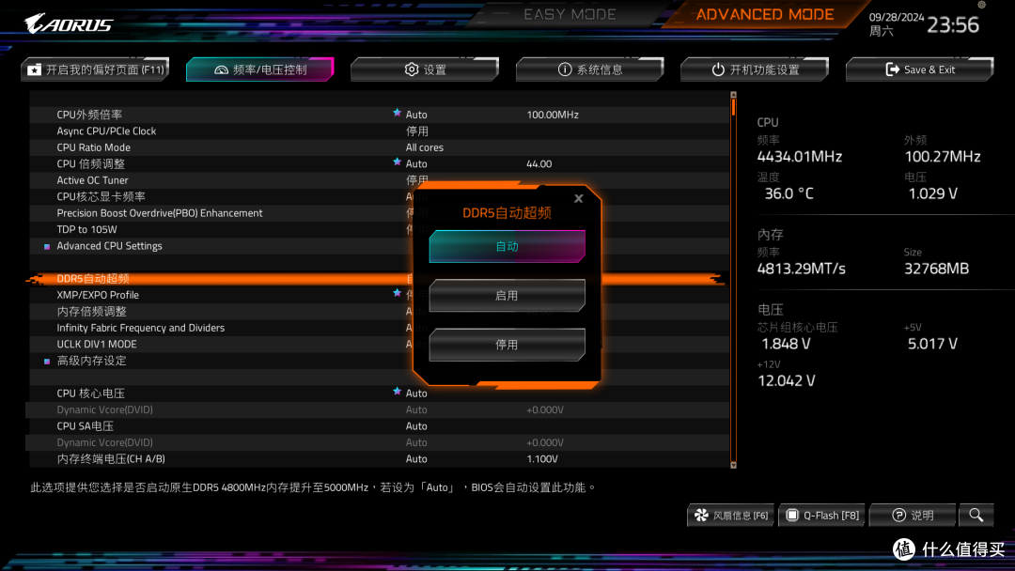This screenshot has width=1015, height=571.
Task: Open CPU外频倍率 Auto value
Action: pos(416,115)
